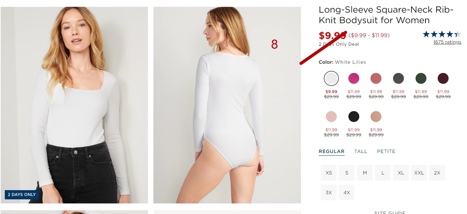
Task: Open the front view product photo
Action: [x=74, y=105]
